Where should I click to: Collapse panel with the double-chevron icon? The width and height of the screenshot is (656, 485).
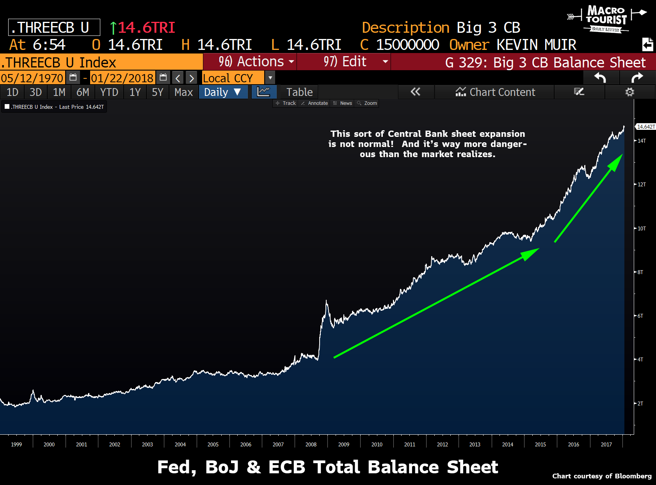(416, 92)
